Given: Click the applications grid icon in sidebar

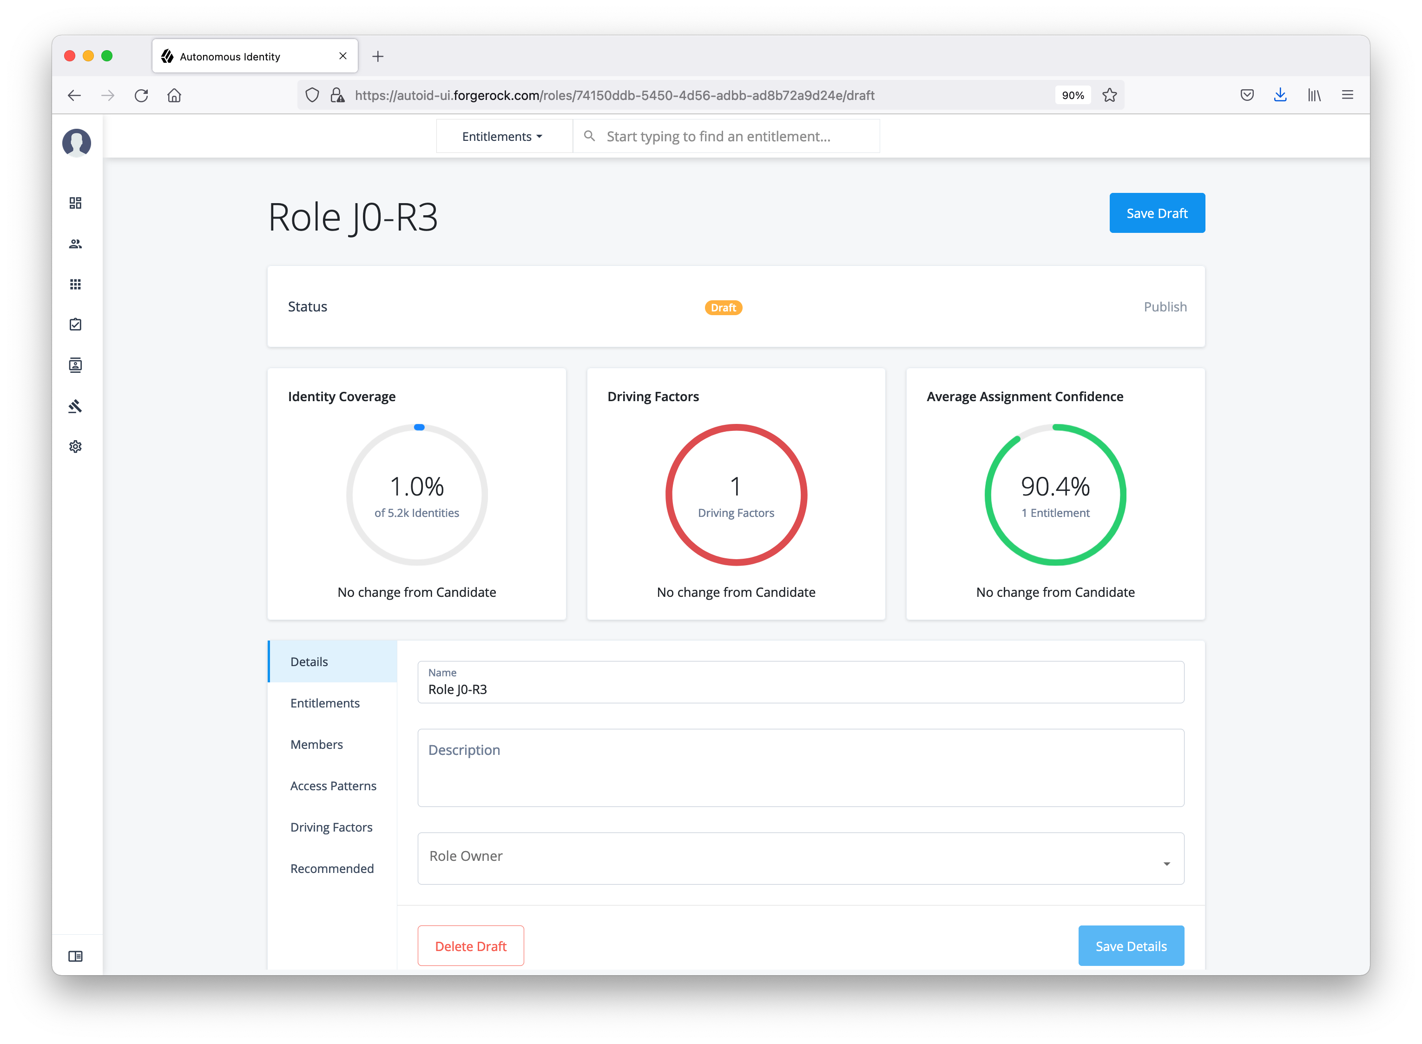Looking at the screenshot, I should (x=76, y=284).
